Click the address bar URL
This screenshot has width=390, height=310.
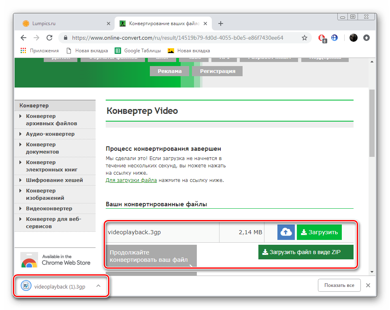click(x=178, y=38)
